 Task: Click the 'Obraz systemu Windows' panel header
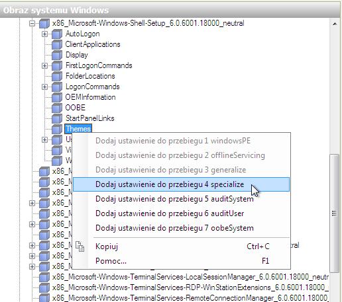pyautogui.click(x=170, y=11)
